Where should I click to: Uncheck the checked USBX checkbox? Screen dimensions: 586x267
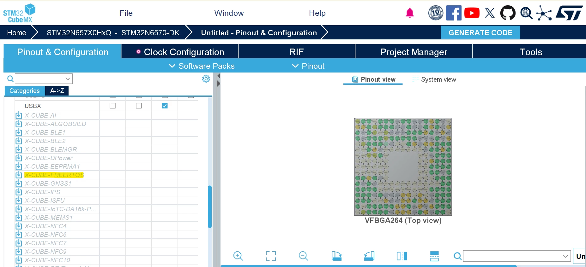click(165, 106)
